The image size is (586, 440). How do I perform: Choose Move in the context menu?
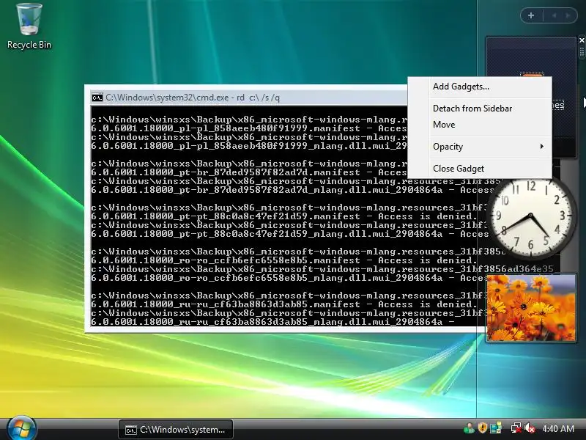click(x=444, y=125)
